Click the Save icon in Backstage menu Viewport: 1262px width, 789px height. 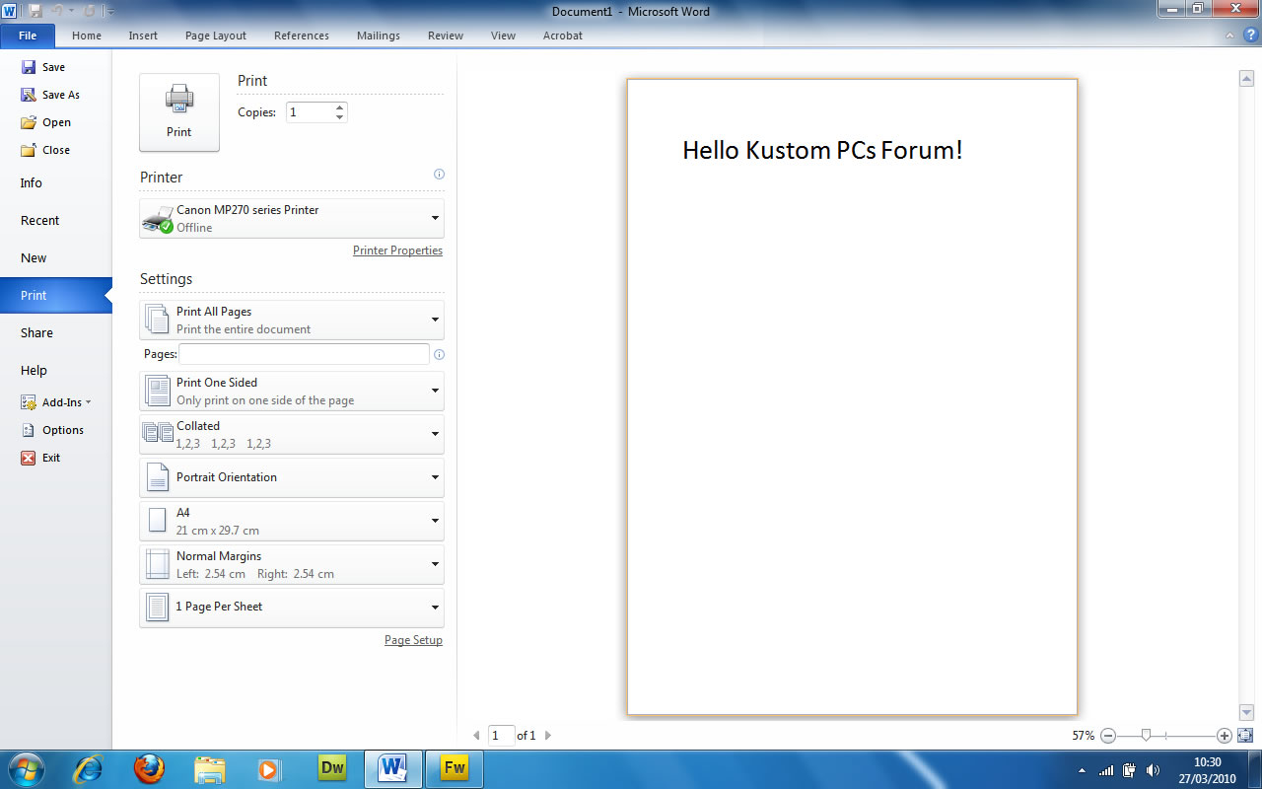pos(29,67)
